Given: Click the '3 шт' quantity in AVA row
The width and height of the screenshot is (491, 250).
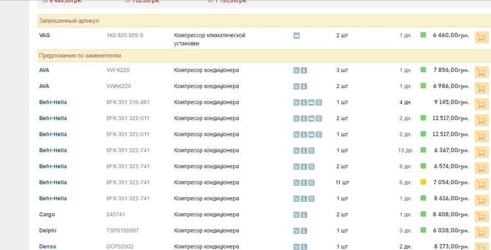Looking at the screenshot, I should [x=342, y=70].
